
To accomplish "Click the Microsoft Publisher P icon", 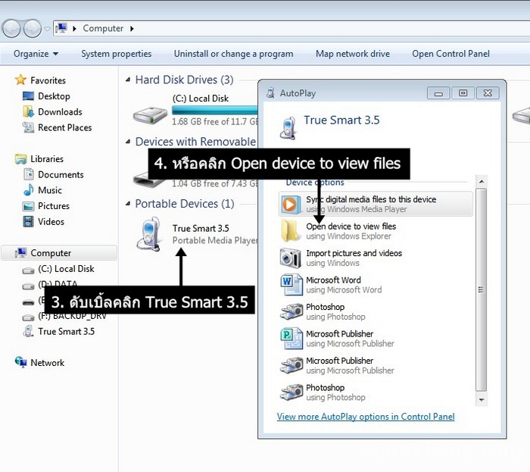I will click(x=291, y=338).
